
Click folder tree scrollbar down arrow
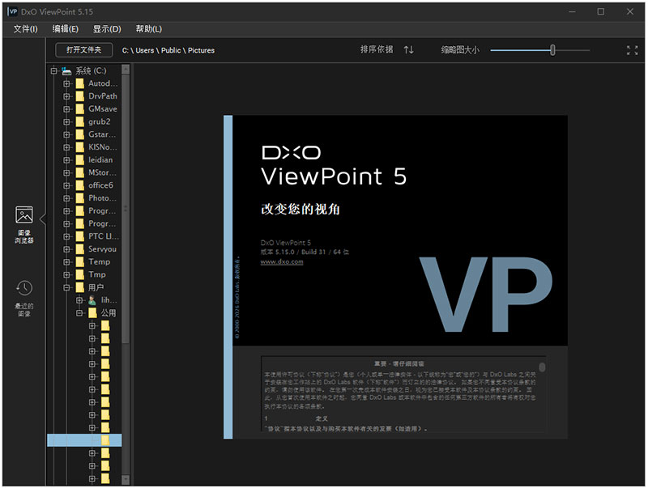(126, 480)
